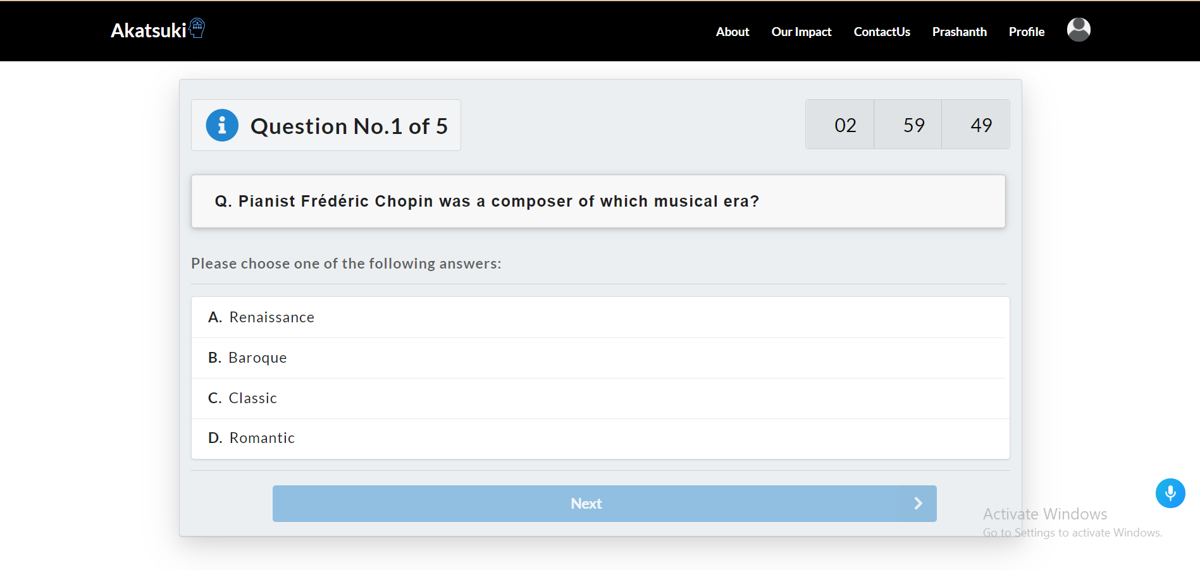Pick answer D. Romantic
This screenshot has width=1200, height=570.
[x=600, y=439]
